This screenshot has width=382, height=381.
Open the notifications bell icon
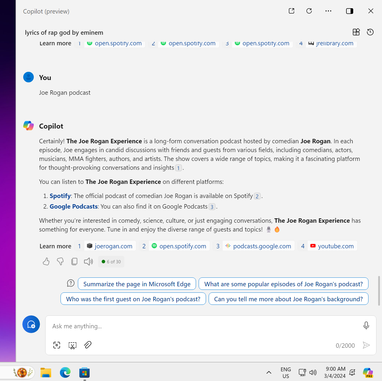pyautogui.click(x=352, y=372)
